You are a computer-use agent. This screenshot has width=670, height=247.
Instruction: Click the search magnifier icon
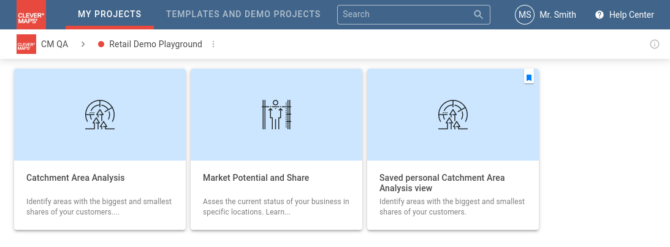coord(478,14)
